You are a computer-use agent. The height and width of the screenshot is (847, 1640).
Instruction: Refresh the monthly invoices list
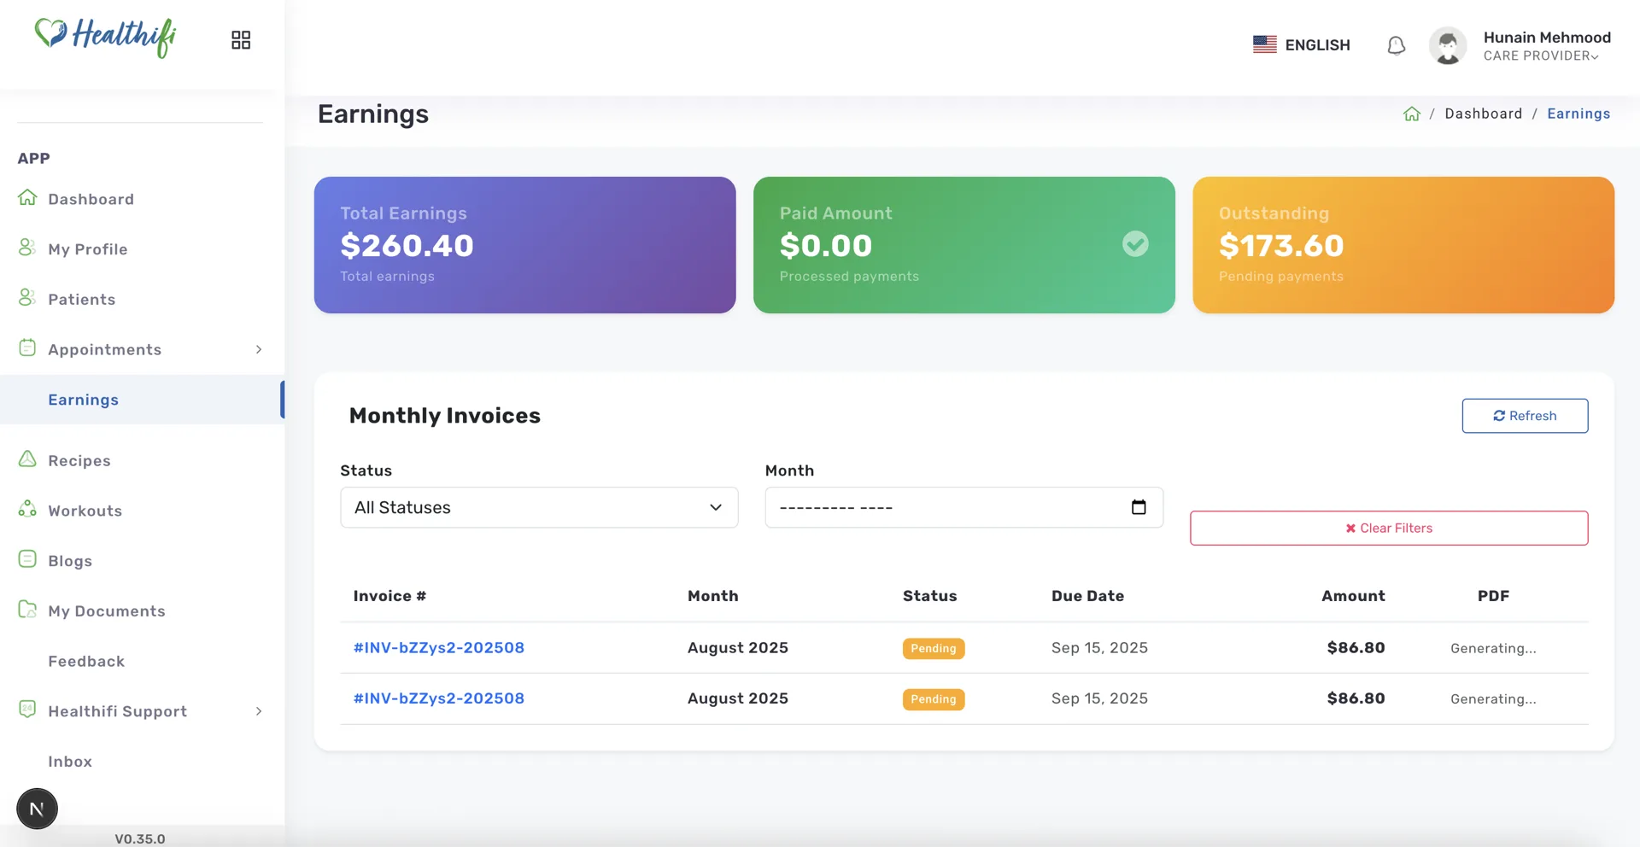[1525, 416]
